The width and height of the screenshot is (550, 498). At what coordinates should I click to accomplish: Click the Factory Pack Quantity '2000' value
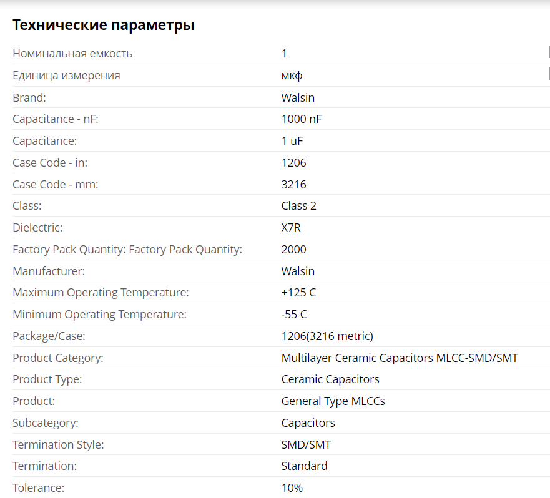(x=293, y=250)
